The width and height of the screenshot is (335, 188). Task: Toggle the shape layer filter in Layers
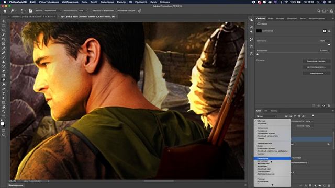tap(299, 116)
